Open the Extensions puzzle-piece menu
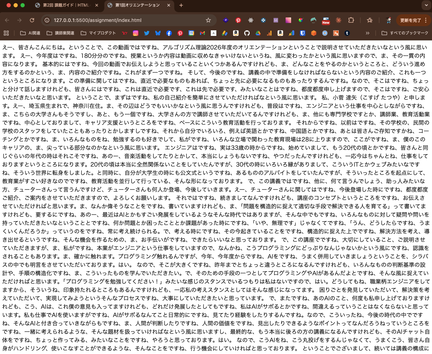The height and width of the screenshot is (354, 432). (x=351, y=20)
